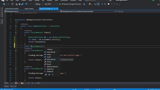Click the Save All toolbar icon

pos(22,4)
